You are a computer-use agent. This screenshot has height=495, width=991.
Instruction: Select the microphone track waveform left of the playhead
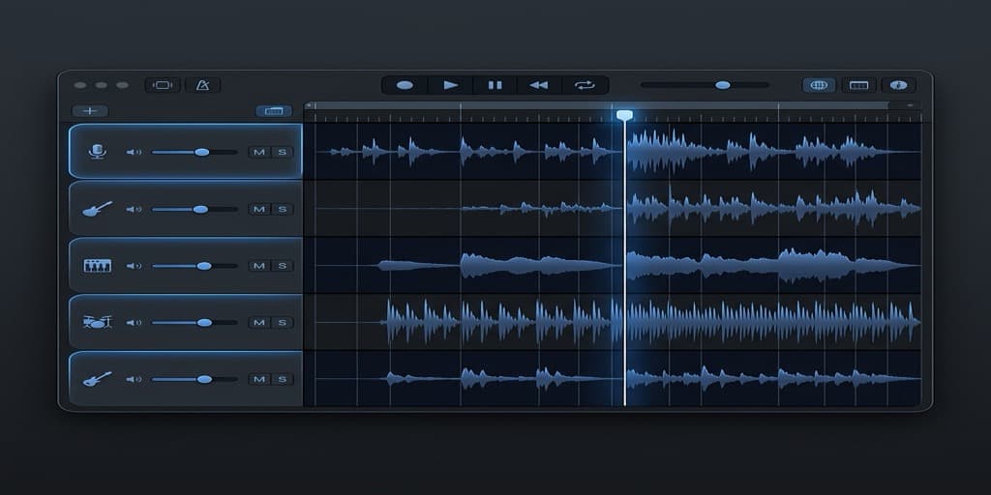[467, 152]
